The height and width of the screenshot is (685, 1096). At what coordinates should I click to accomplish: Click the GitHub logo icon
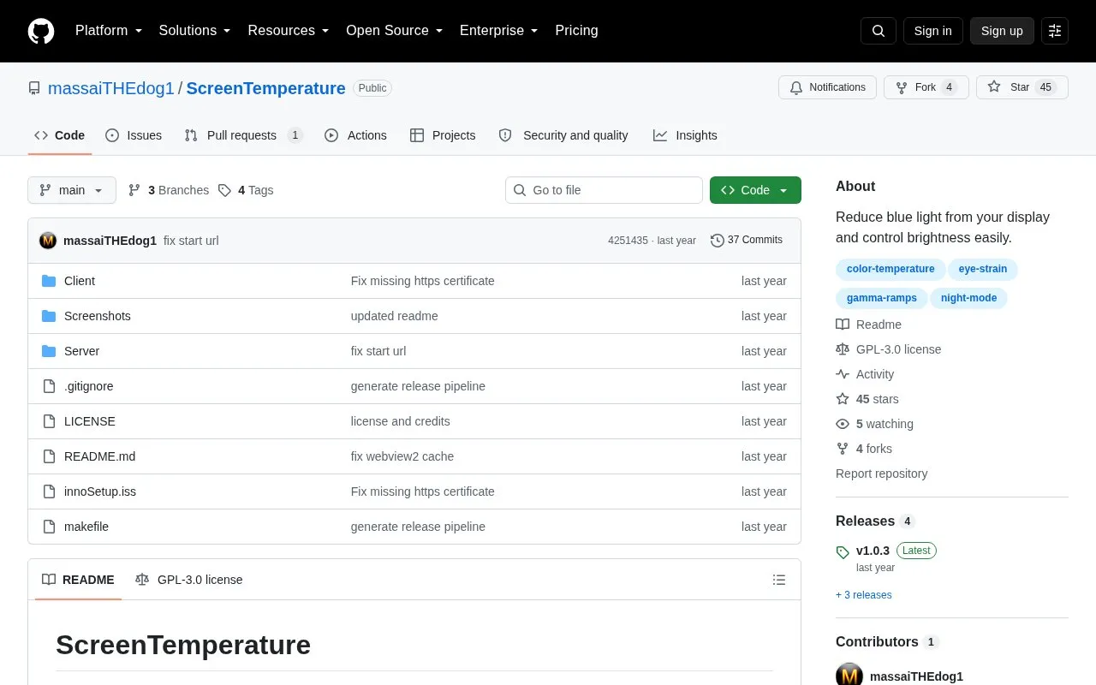[x=41, y=31]
